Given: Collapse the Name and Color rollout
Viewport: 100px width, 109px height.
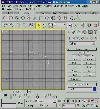Looking at the screenshot, I should pyautogui.click(x=82, y=84).
